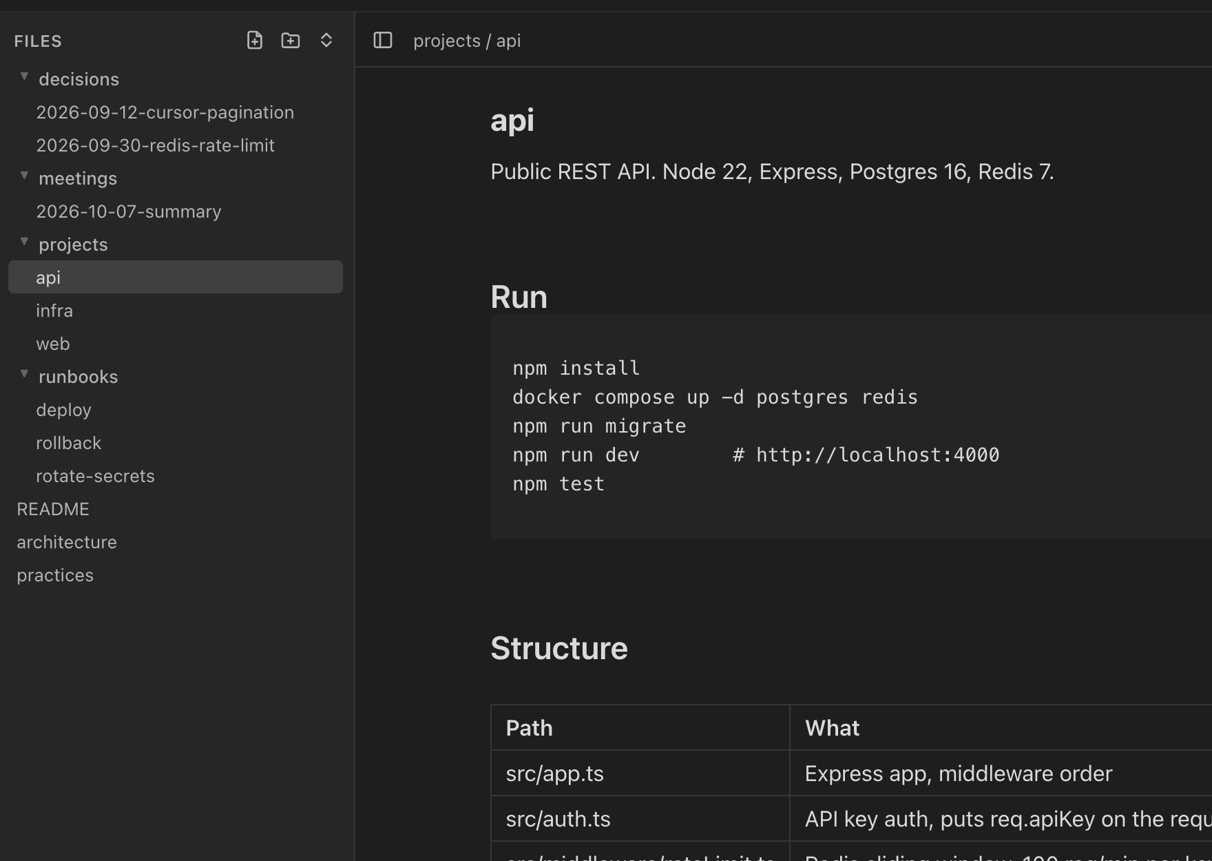Create a new file with the icon

click(x=255, y=41)
